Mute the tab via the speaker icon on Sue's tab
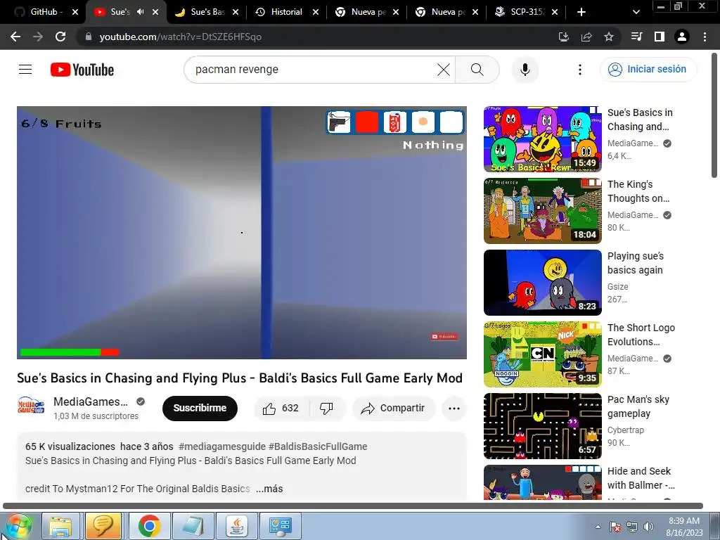This screenshot has width=720, height=540. coord(141,12)
